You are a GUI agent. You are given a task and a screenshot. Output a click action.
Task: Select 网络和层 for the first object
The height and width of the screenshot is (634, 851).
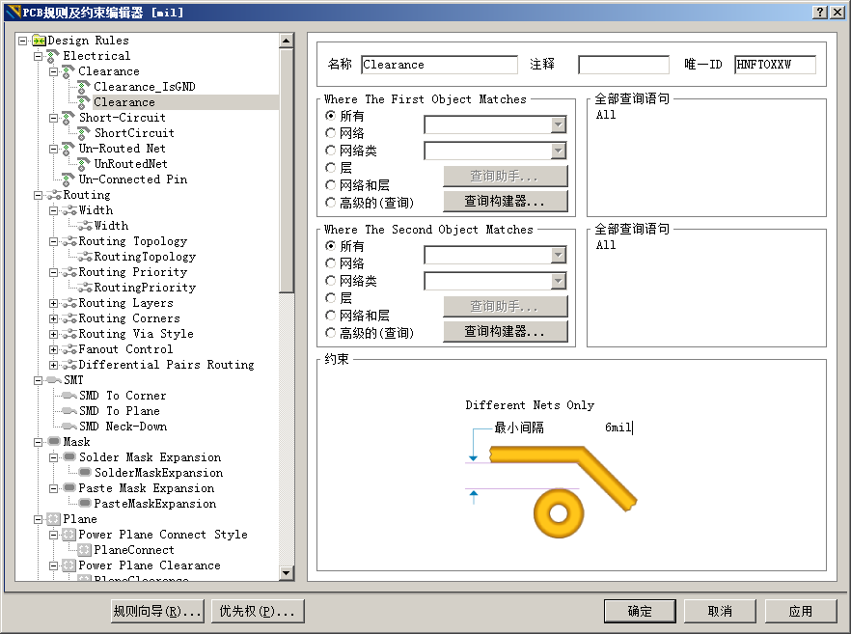click(x=330, y=185)
